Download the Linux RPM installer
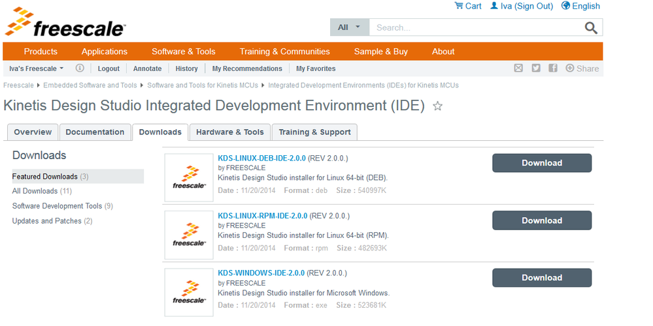This screenshot has width=653, height=326. coord(542,220)
